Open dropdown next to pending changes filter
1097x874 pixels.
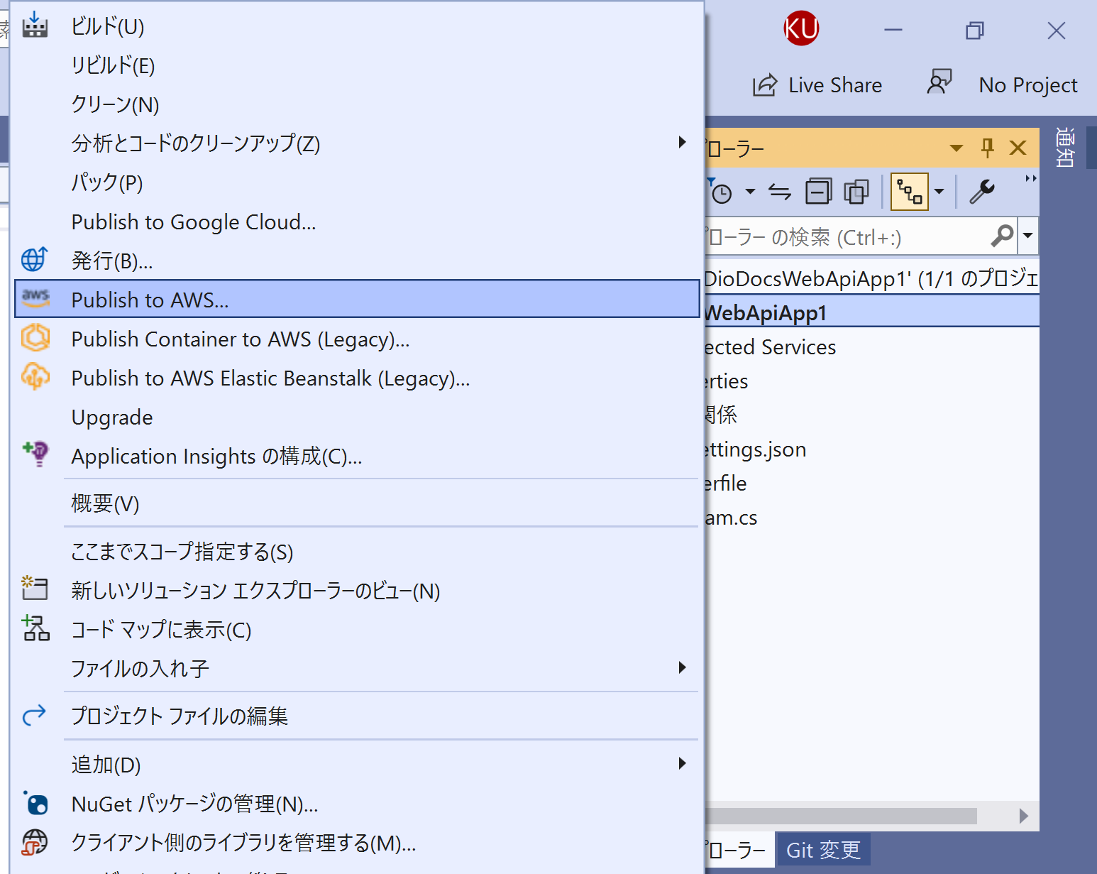(750, 192)
